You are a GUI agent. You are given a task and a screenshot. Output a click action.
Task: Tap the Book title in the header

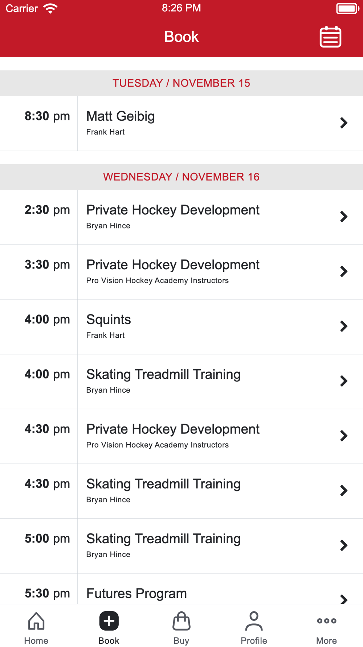pyautogui.click(x=181, y=37)
